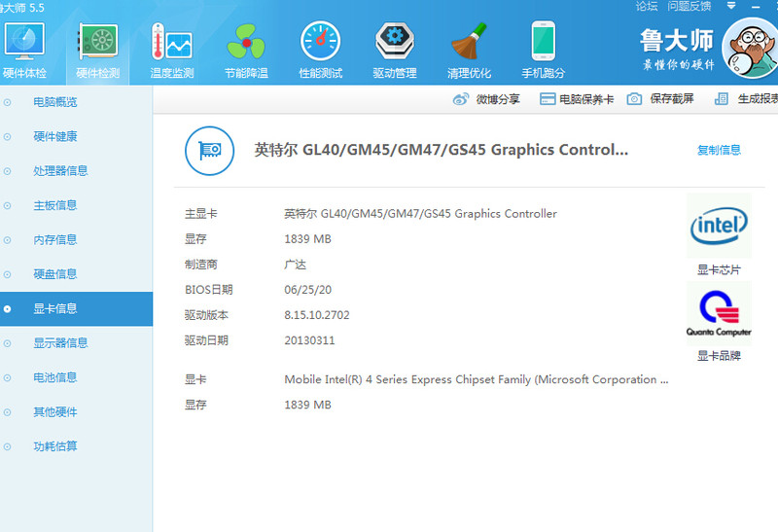Select 主板信息 in sidebar
The width and height of the screenshot is (778, 532).
[x=76, y=205]
